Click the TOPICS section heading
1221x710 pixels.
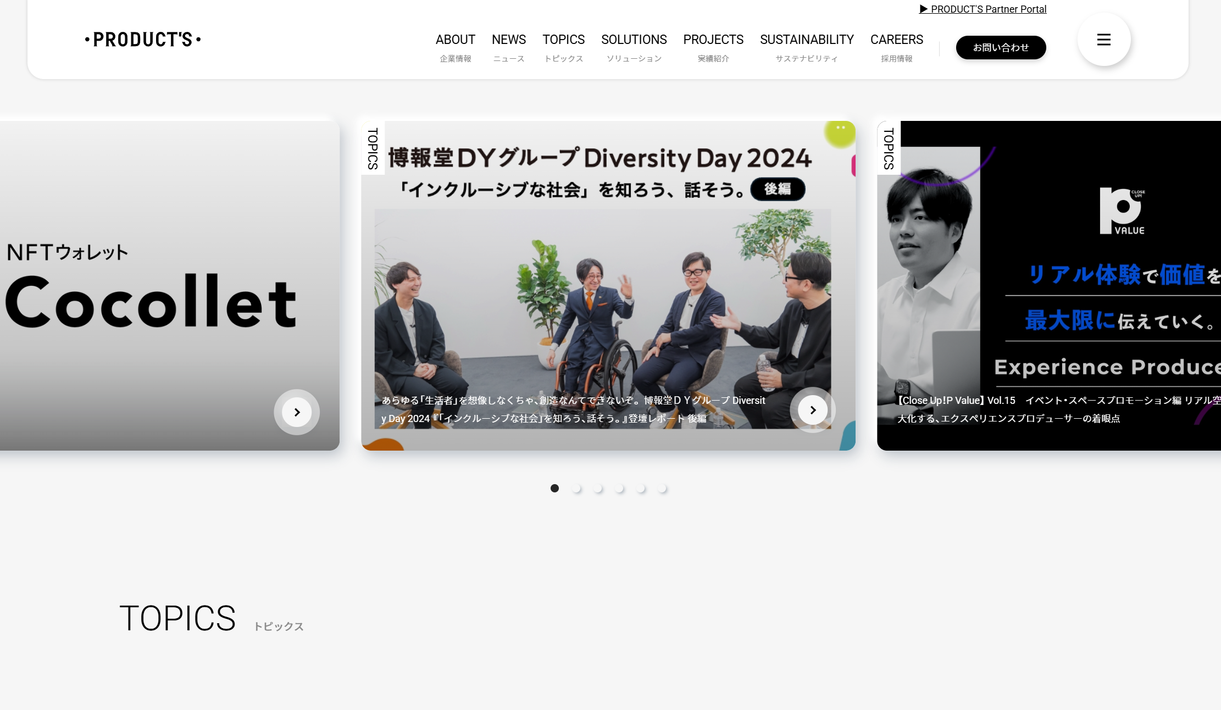coord(177,618)
